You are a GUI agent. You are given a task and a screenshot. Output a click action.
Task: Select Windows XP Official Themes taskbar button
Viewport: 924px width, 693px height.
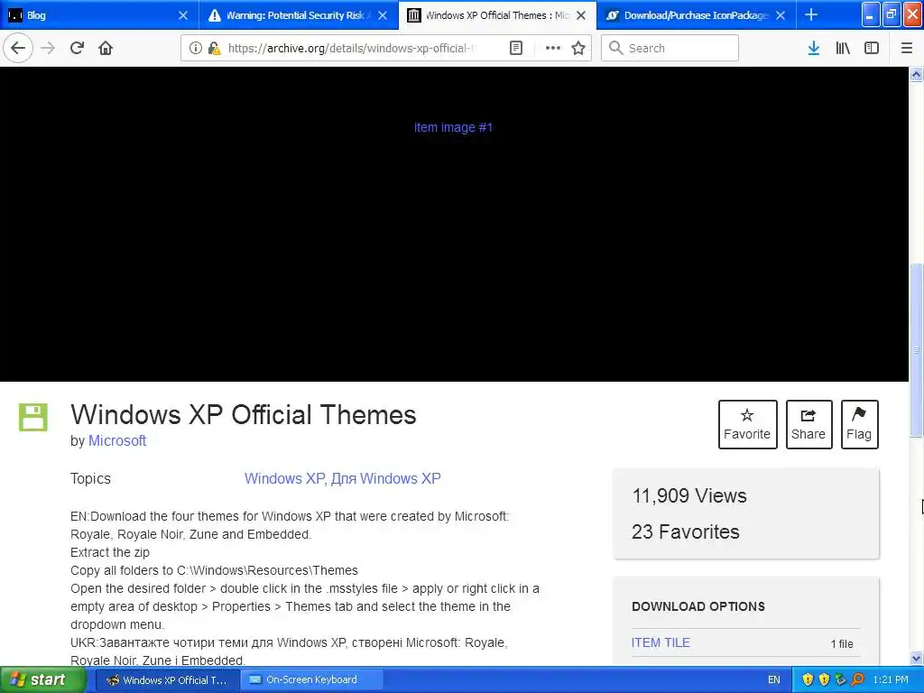pos(168,680)
